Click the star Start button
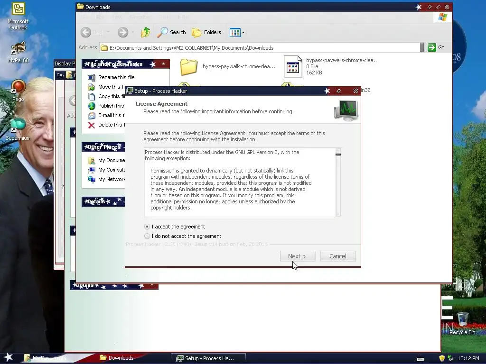486x364 pixels. [x=9, y=357]
